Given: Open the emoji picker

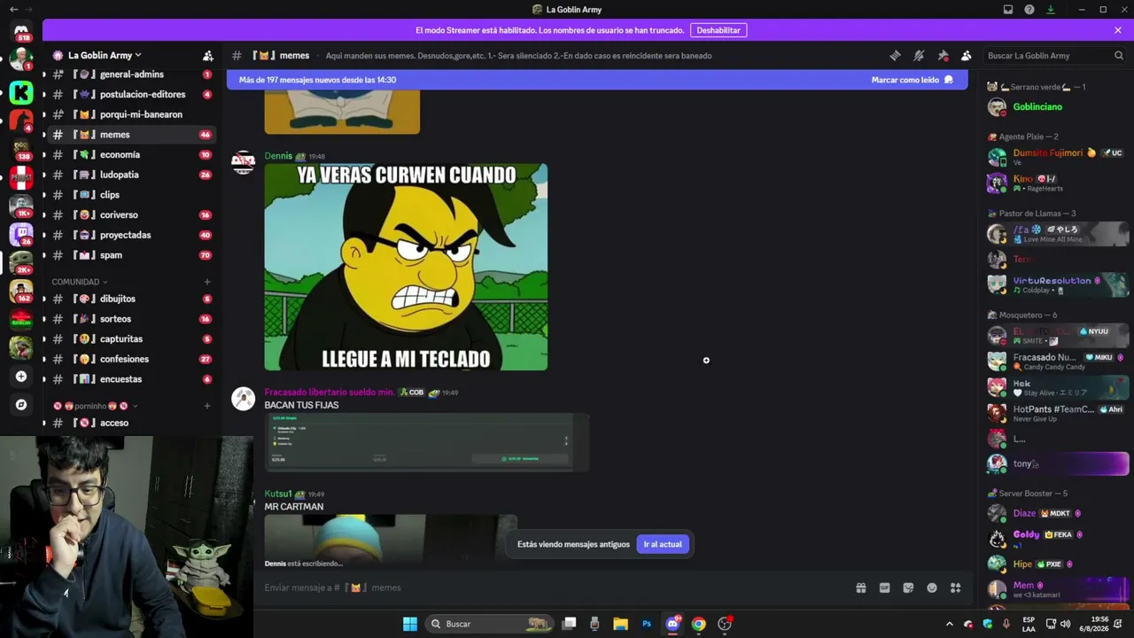Looking at the screenshot, I should point(932,587).
